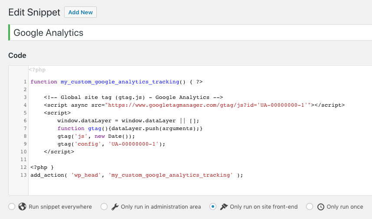Image resolution: width=372 pixels, height=219 pixels.
Task: Click the gtag('config') line of code
Action: pos(111,144)
